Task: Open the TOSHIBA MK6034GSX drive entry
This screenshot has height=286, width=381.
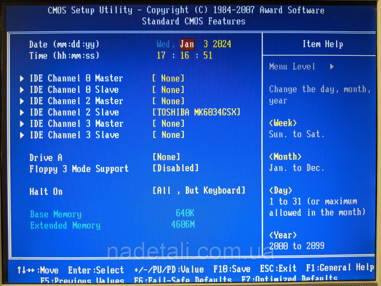Action: coord(196,112)
